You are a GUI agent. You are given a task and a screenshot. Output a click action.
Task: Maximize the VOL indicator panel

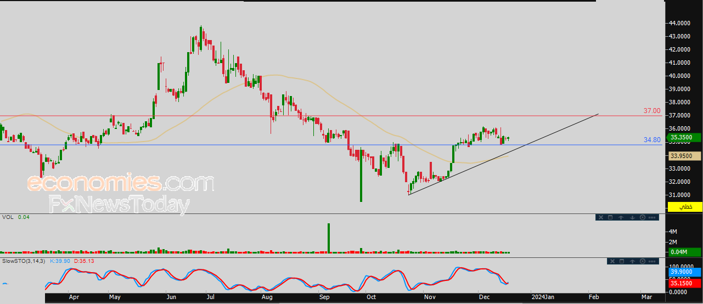pos(610,217)
